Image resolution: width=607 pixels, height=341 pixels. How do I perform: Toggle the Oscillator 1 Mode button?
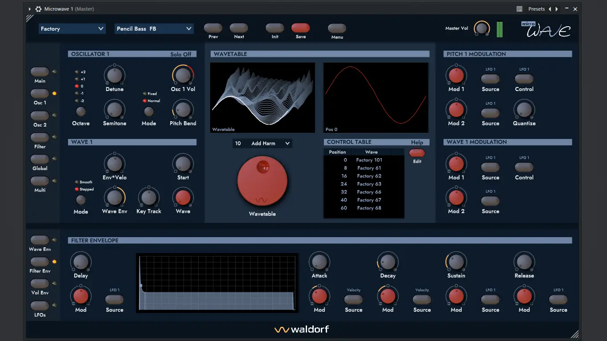(x=149, y=111)
